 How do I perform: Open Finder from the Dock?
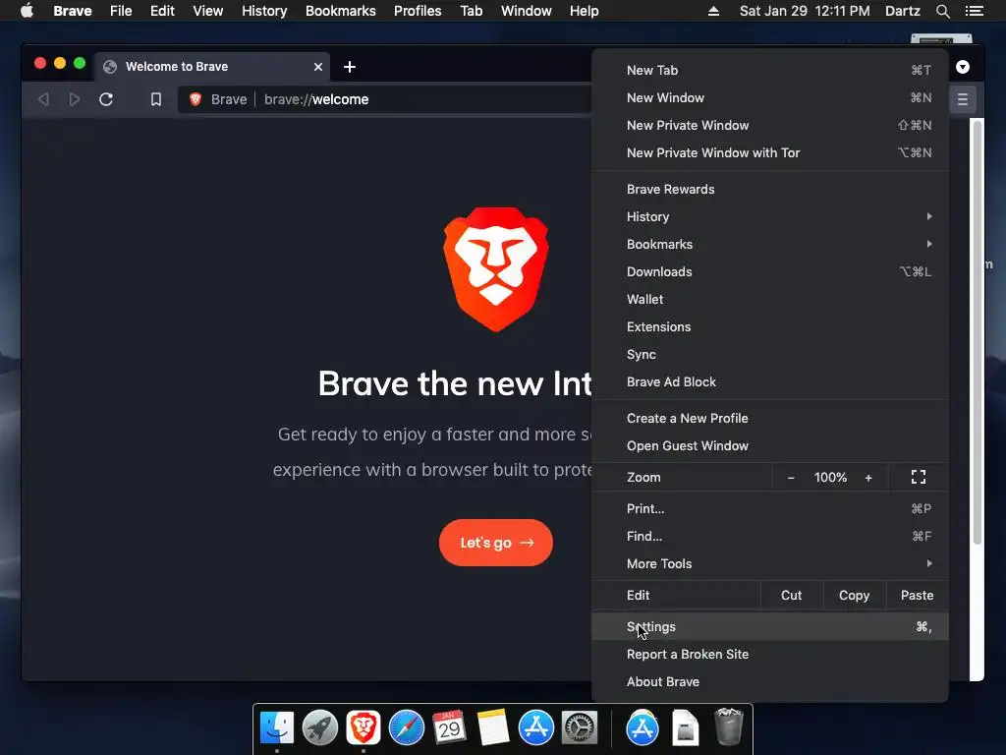[277, 728]
